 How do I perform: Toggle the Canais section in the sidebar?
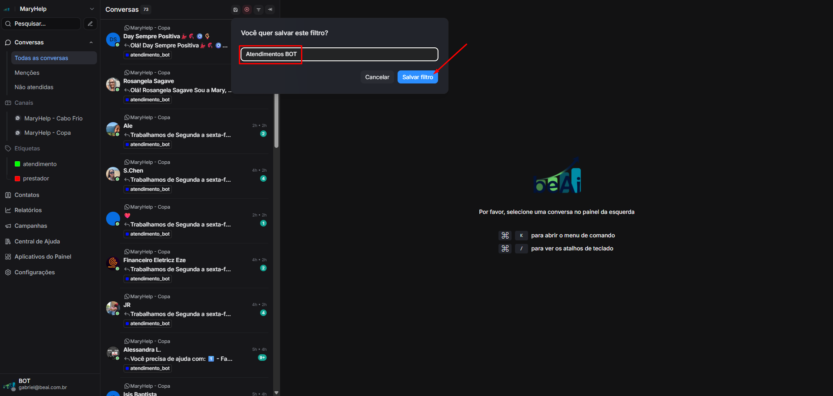(23, 103)
